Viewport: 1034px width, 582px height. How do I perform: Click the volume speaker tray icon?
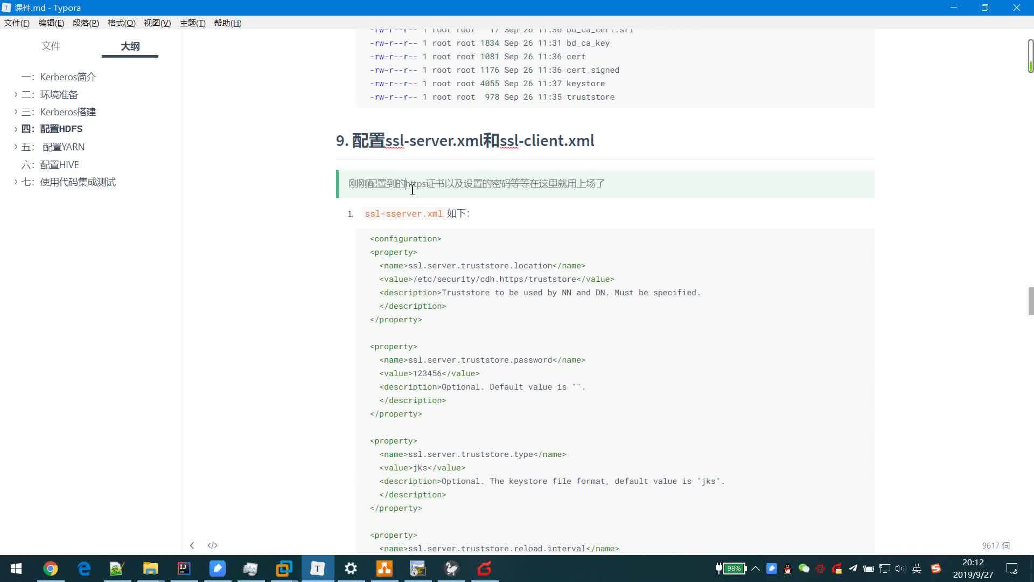pyautogui.click(x=900, y=569)
